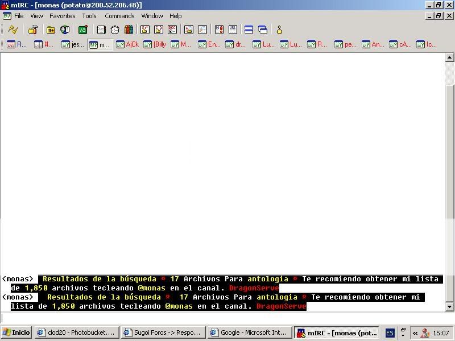Open the File menu
The image size is (455, 341).
[19, 16]
